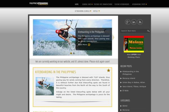Open the Hotels menu label
This screenshot has height=112, width=169.
pos(95,11)
